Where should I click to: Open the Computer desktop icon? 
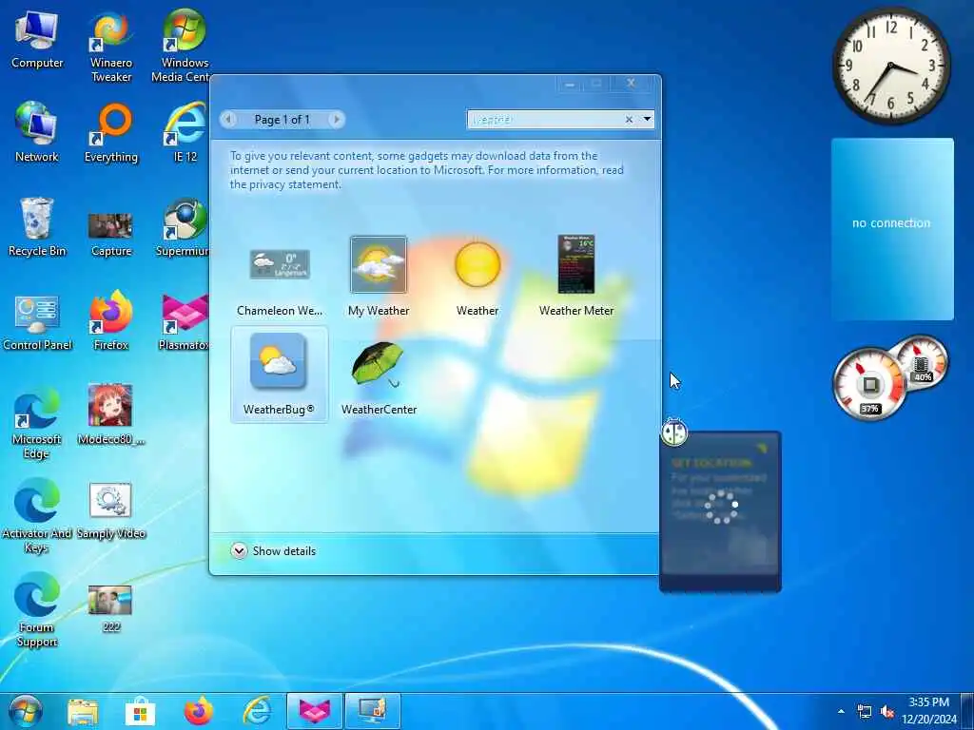click(x=37, y=40)
